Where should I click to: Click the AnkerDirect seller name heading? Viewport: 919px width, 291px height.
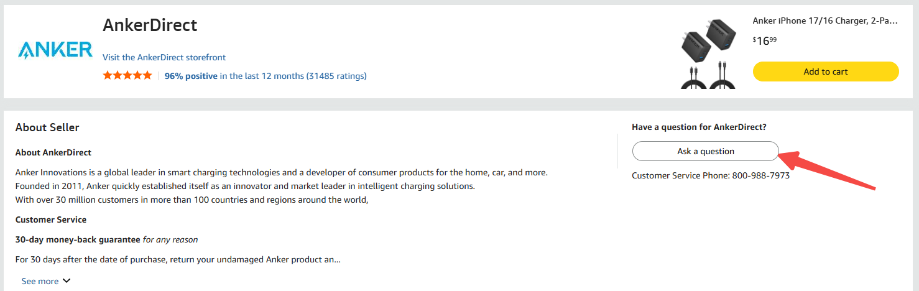(x=150, y=25)
